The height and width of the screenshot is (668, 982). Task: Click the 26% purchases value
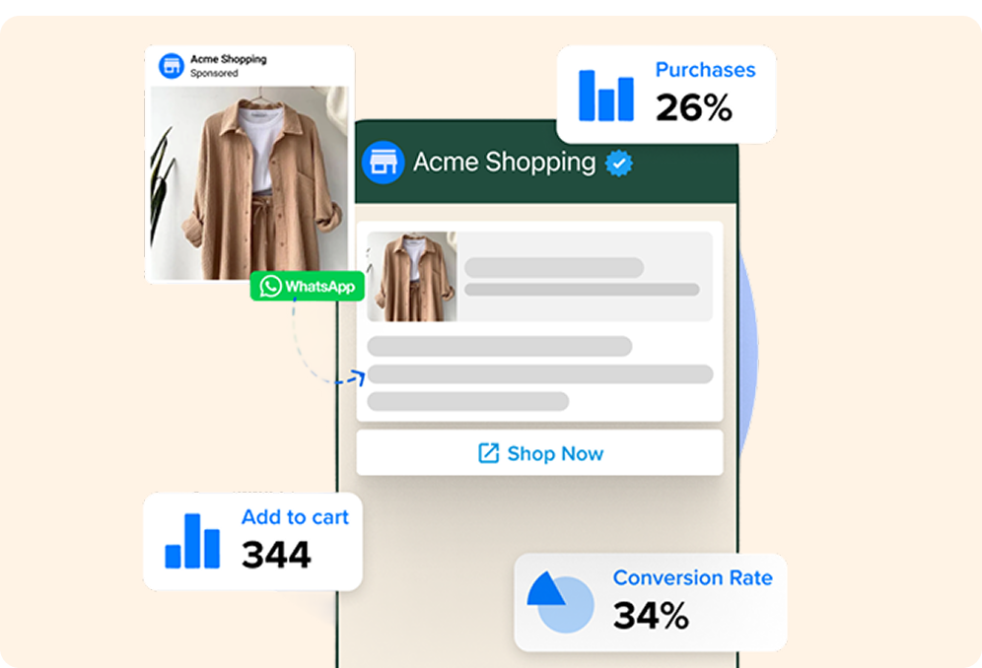(x=694, y=107)
